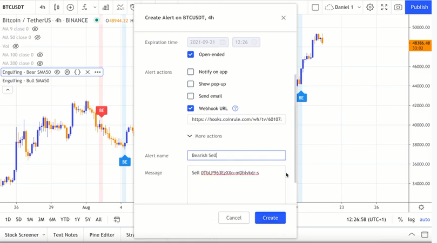437x243 pixels.
Task: Click the expiration date field
Action: click(x=208, y=42)
